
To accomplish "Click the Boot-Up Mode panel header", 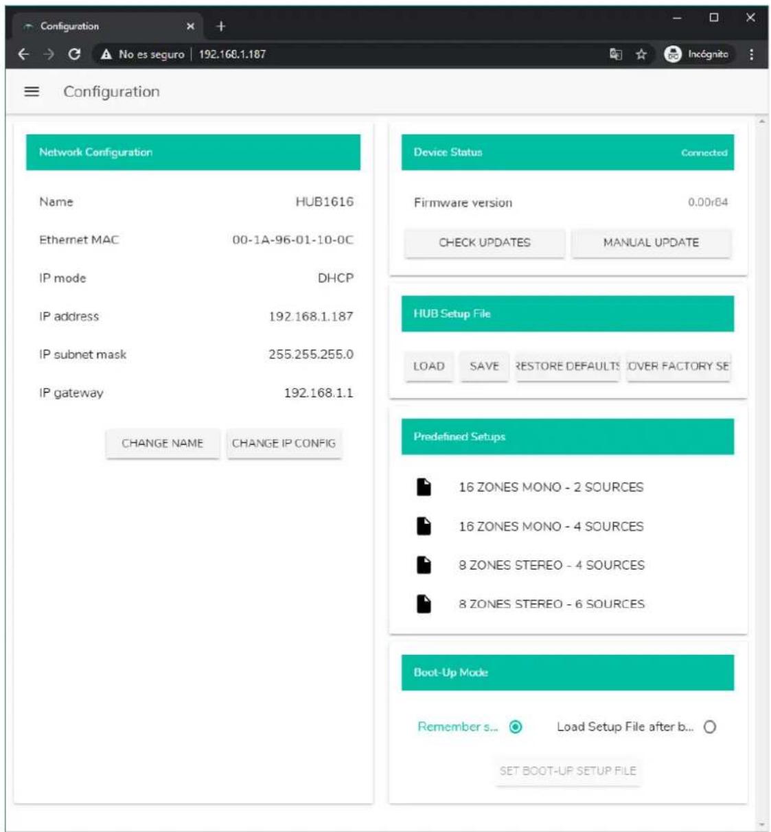I will pos(568,673).
